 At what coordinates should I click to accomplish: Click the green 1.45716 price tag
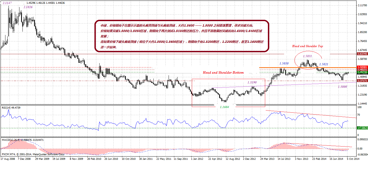(362, 72)
